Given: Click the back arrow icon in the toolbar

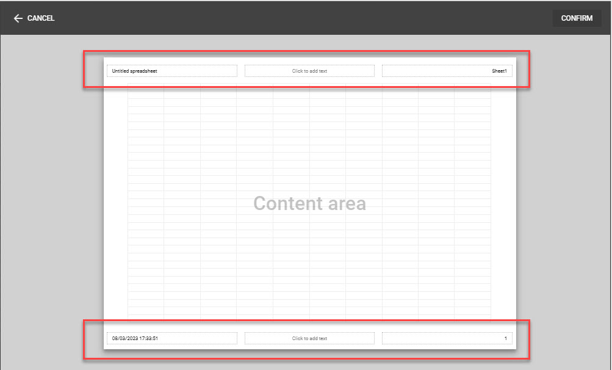Looking at the screenshot, I should [18, 18].
